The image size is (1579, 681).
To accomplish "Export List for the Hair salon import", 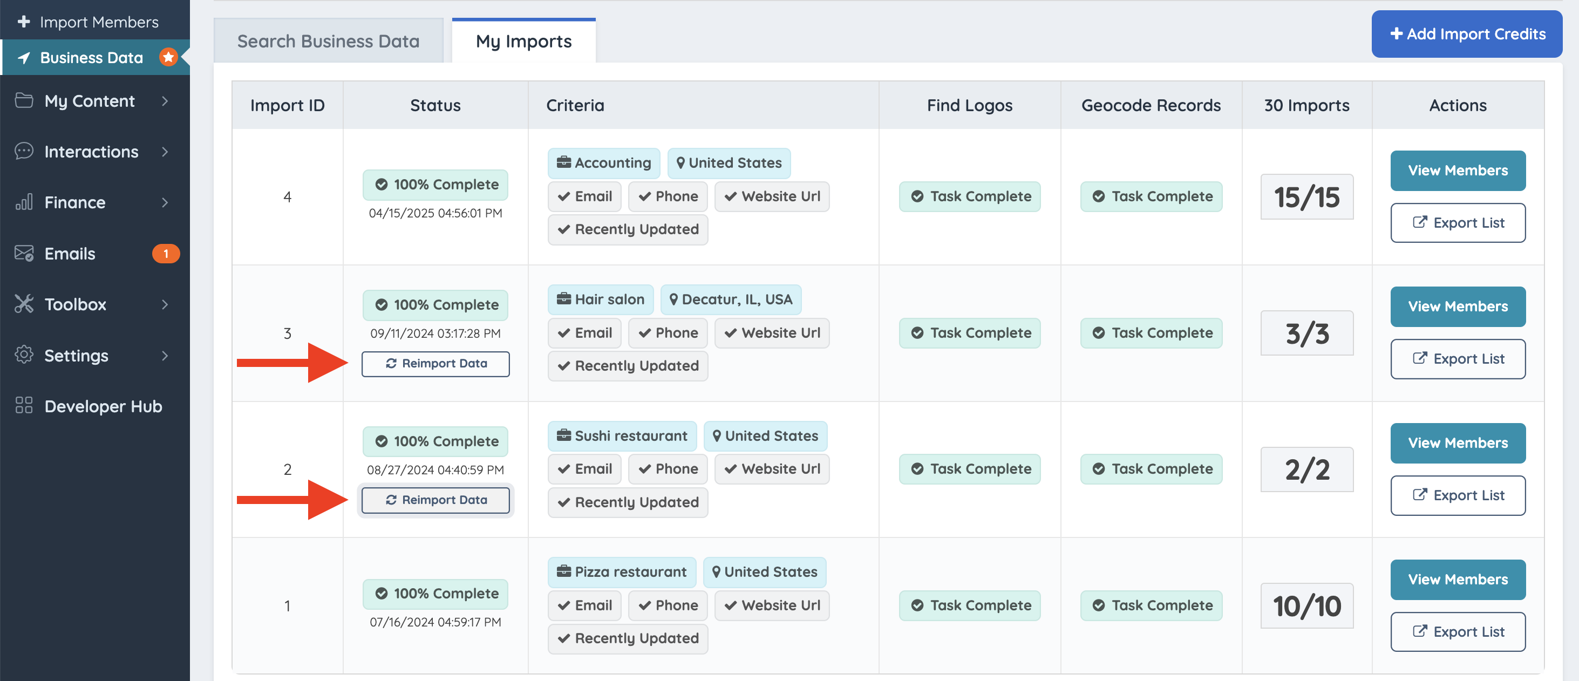I will (x=1457, y=359).
